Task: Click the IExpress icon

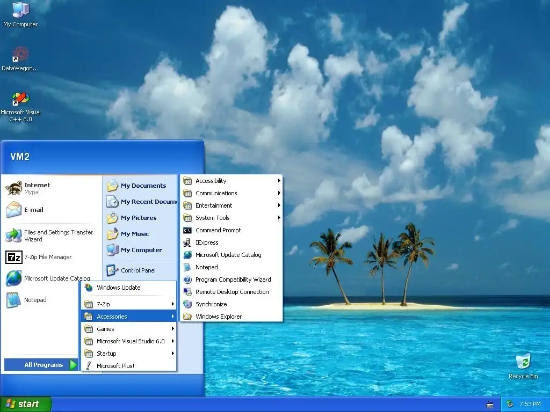Action: tap(187, 242)
